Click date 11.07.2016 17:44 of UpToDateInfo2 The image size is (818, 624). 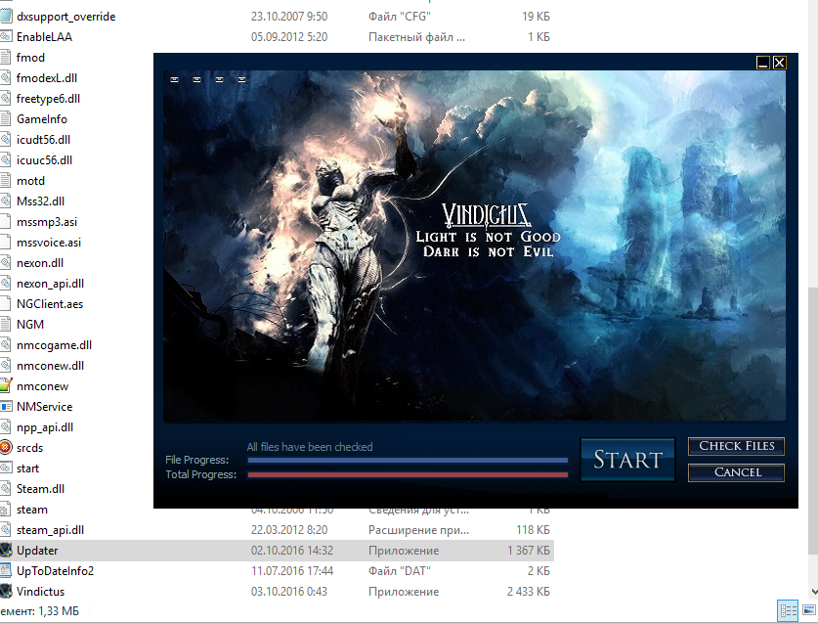(x=291, y=571)
